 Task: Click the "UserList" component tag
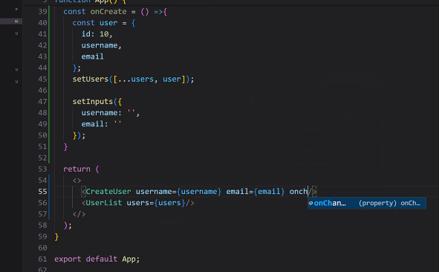pos(104,203)
